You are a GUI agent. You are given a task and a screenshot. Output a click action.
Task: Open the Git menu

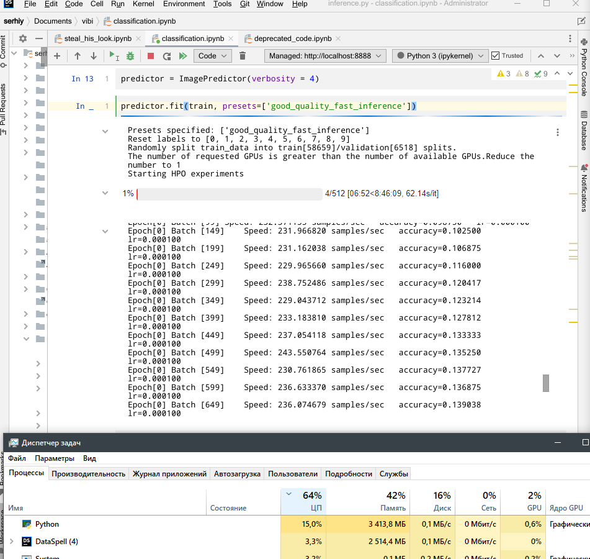coord(244,4)
